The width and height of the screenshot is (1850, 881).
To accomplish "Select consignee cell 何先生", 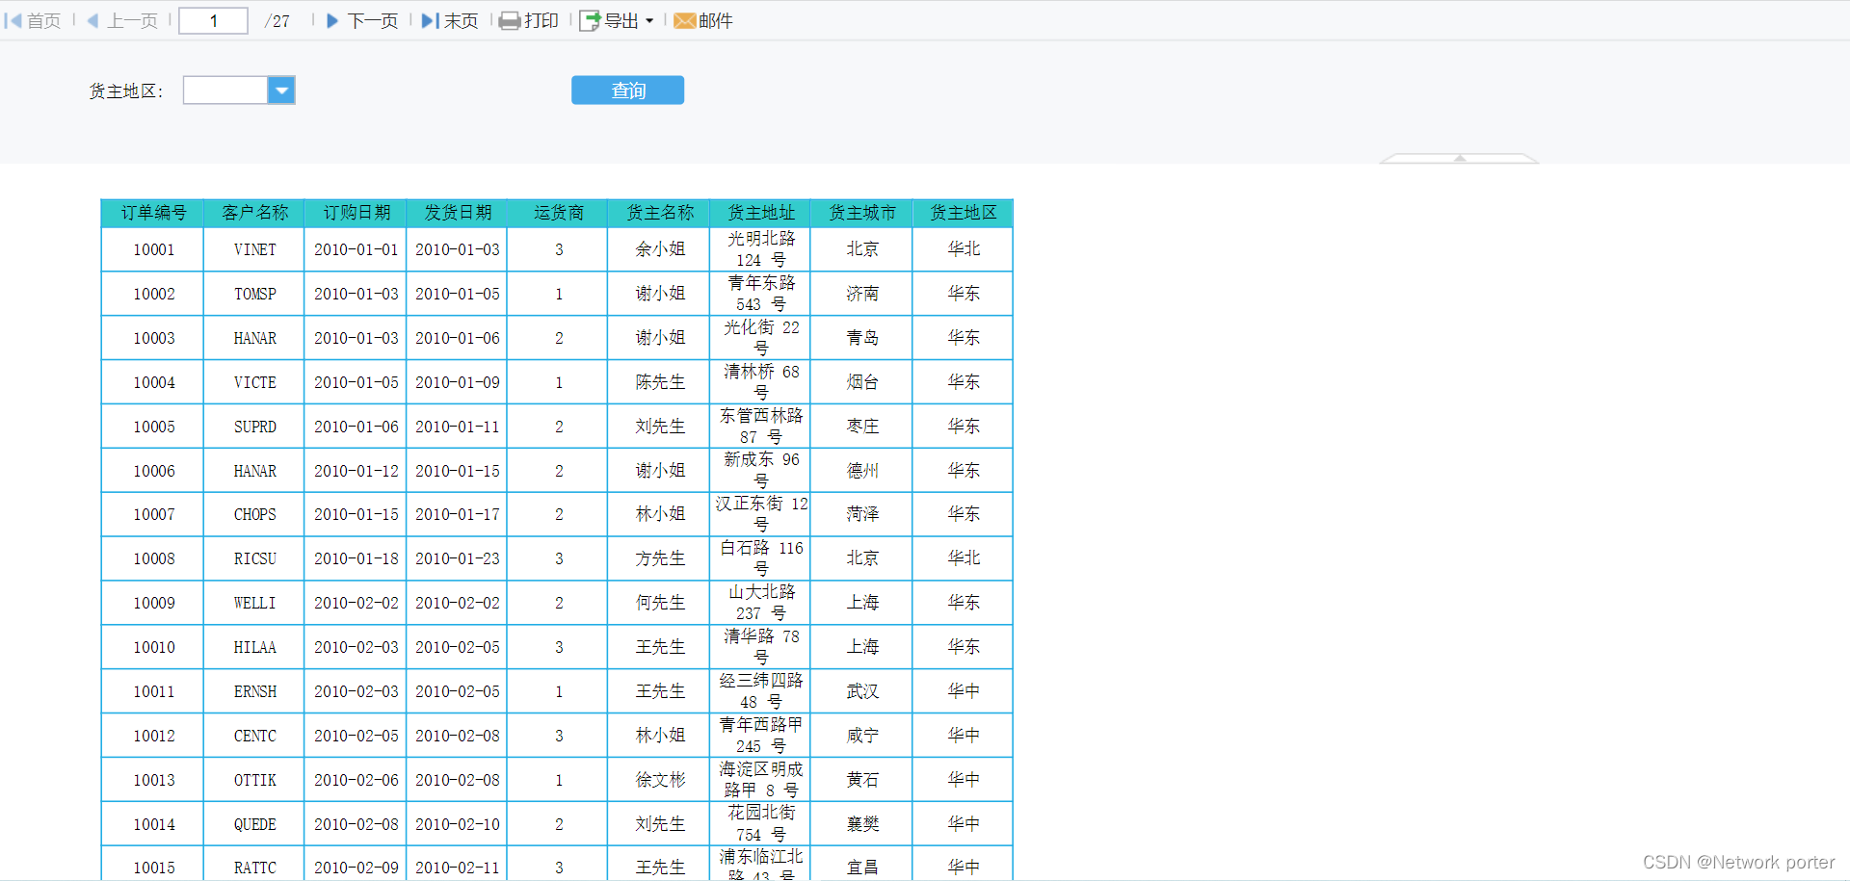I will (660, 603).
